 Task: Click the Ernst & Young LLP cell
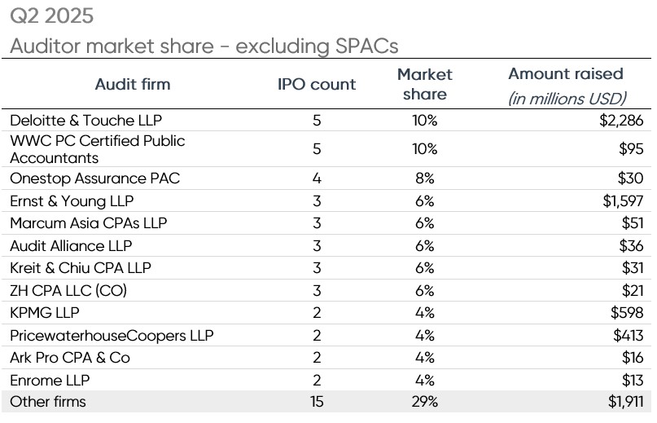click(72, 201)
